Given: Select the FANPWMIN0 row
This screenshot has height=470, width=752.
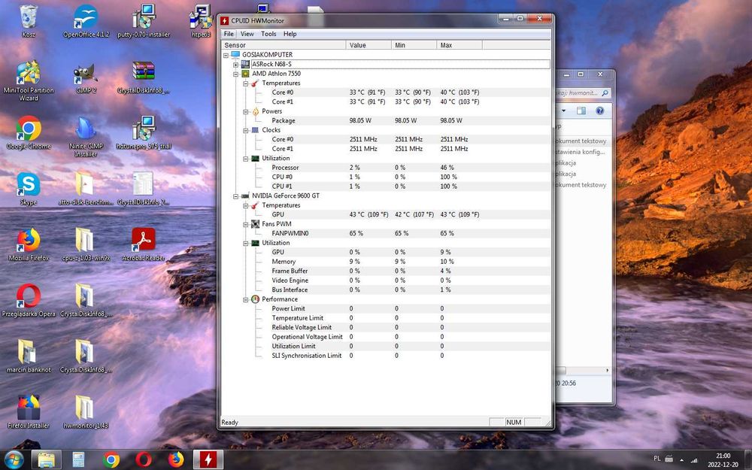Looking at the screenshot, I should click(386, 233).
